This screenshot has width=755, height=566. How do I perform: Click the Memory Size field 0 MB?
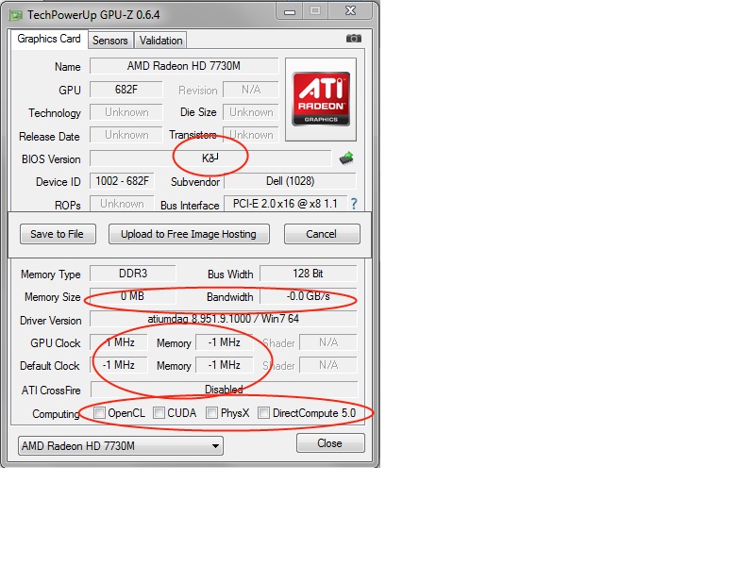[x=133, y=296]
